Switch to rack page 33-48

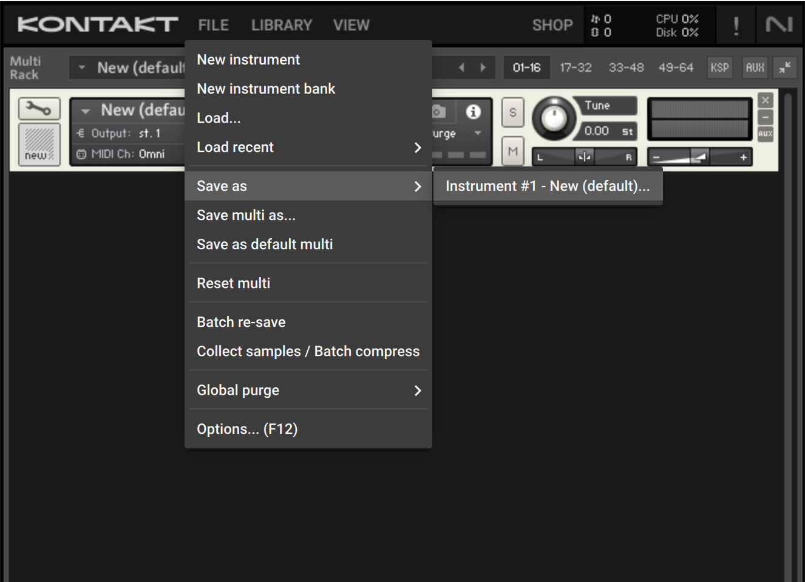click(626, 67)
